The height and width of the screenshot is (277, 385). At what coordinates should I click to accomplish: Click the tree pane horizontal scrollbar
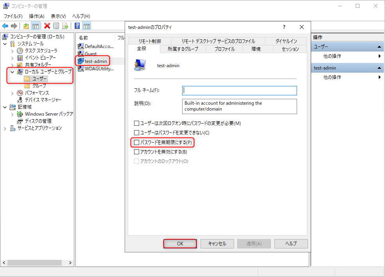coord(35,263)
